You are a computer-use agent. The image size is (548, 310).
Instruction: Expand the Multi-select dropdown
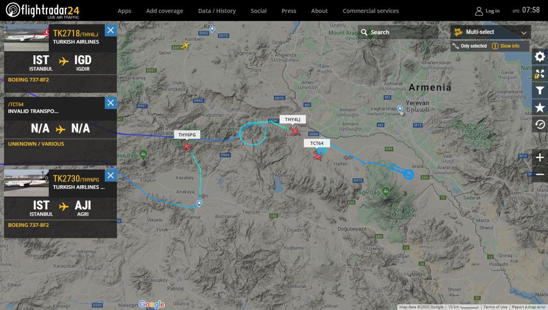[491, 32]
